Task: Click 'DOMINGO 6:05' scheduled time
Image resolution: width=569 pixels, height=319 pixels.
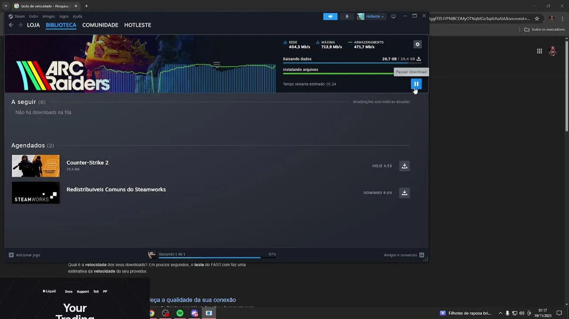Action: tap(378, 193)
